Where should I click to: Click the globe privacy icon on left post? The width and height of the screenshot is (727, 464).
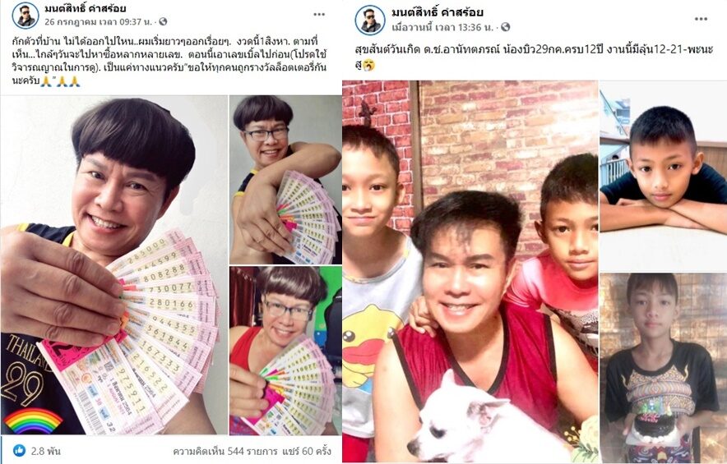pyautogui.click(x=163, y=21)
